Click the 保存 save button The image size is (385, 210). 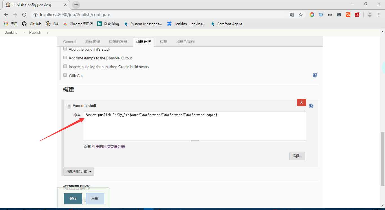pos(73,198)
